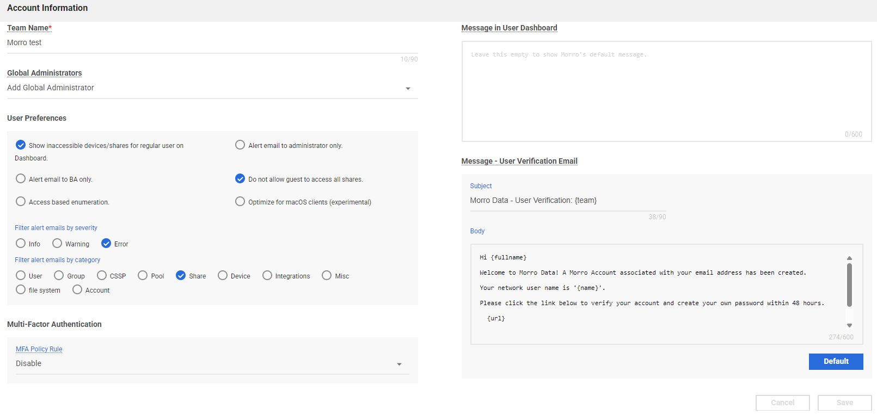
Task: Toggle Access based enumeration option
Action: click(21, 202)
